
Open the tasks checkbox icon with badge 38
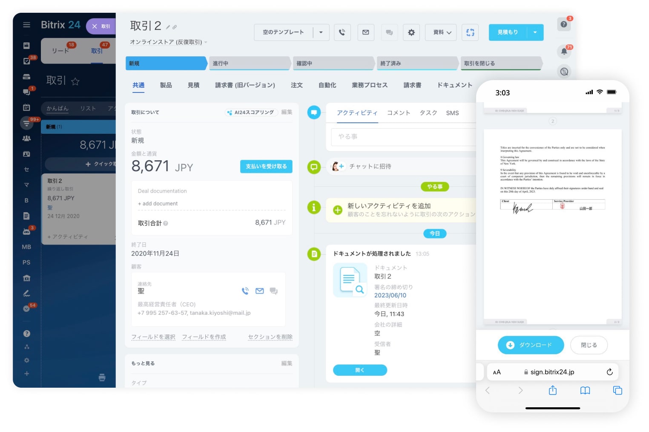(26, 61)
